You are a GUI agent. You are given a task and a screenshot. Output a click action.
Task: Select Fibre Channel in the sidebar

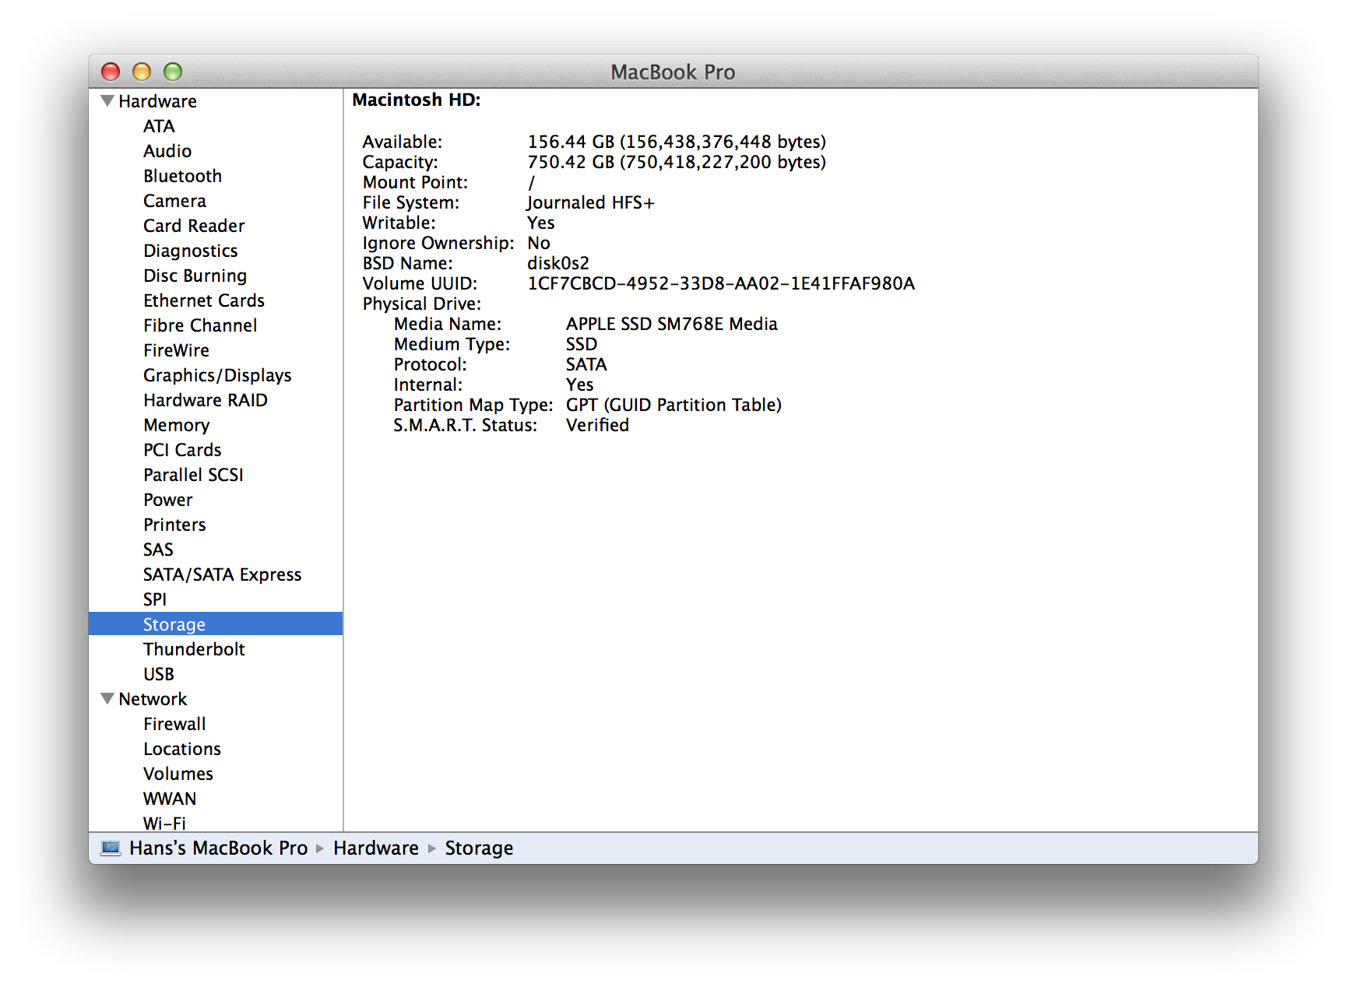[x=200, y=325]
